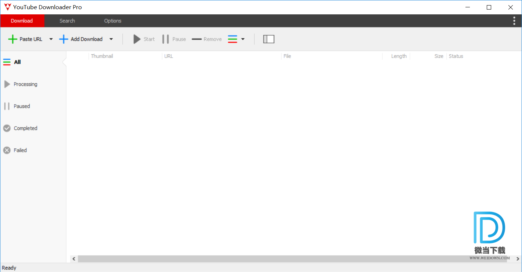The image size is (522, 272).
Task: Click the Add Download button label
Action: click(x=87, y=39)
